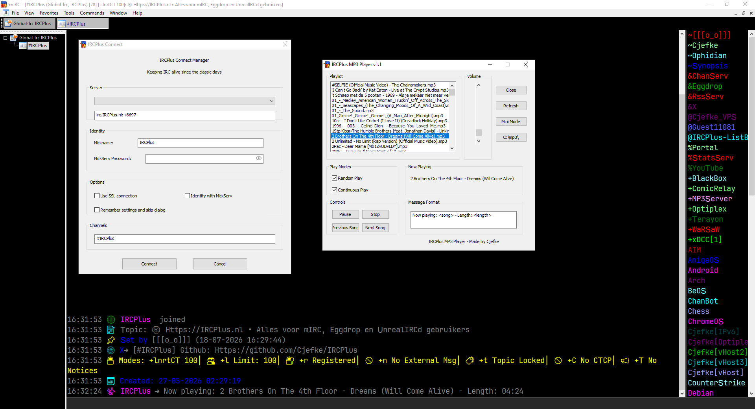Click the Message Format text box

coord(464,220)
